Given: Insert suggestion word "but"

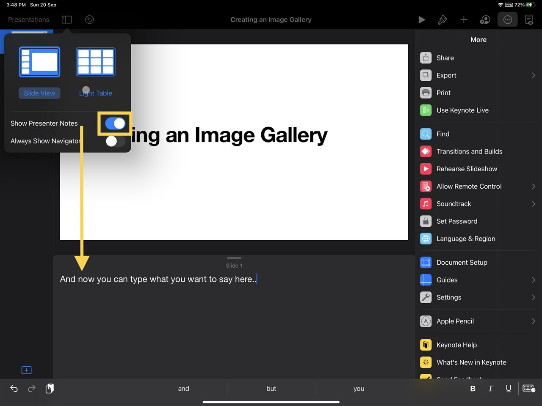Looking at the screenshot, I should click(x=271, y=389).
